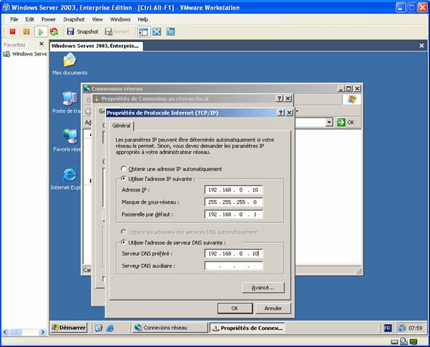The height and width of the screenshot is (347, 430).
Task: Expand address bar dropdown in Connexions réseau
Action: [330, 122]
